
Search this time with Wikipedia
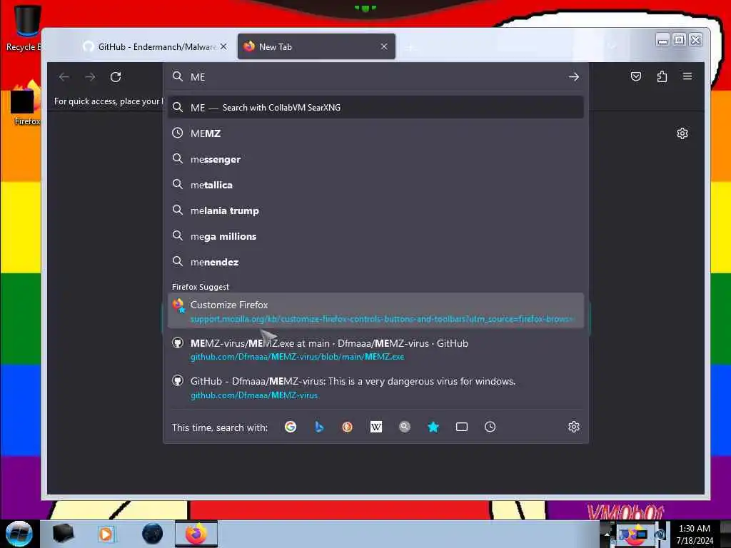[375, 427]
